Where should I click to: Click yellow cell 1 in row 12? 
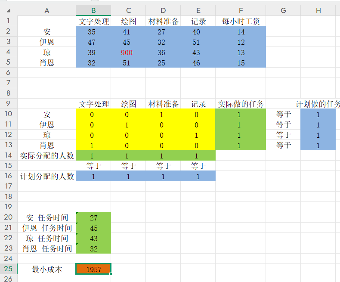pos(198,135)
